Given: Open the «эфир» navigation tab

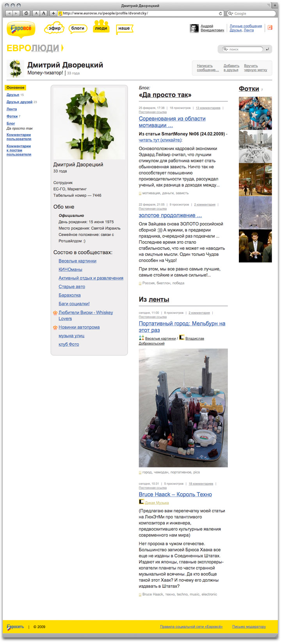Looking at the screenshot, I should (55, 28).
